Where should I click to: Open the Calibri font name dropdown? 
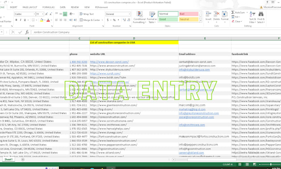34,14
